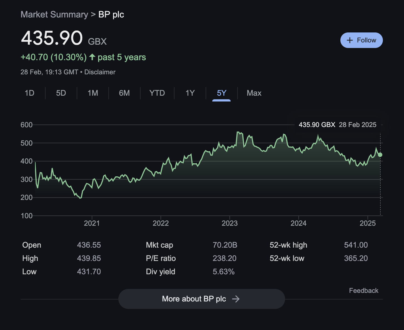Click the 435.90 GBX chart tooltip

[338, 125]
